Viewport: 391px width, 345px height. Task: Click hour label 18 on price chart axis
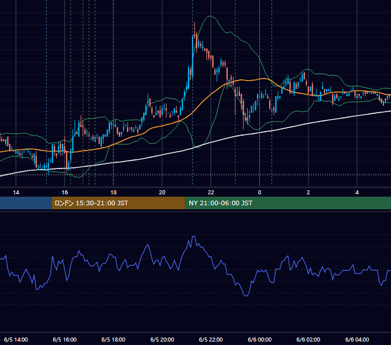(x=113, y=193)
